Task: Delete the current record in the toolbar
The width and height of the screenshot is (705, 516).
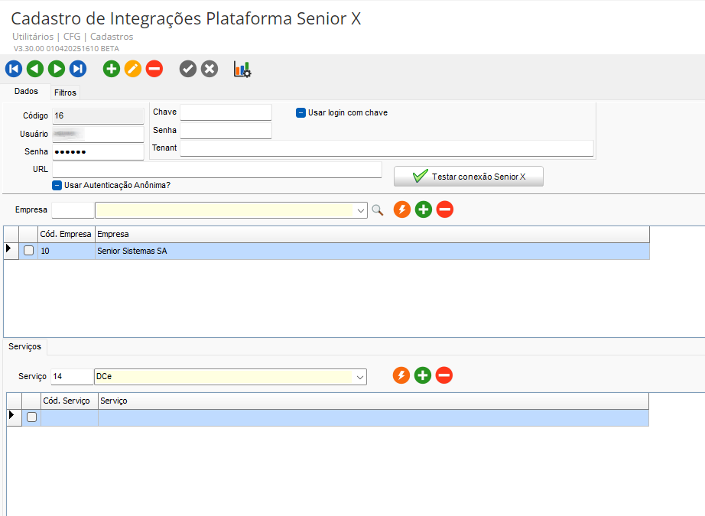Action: click(154, 70)
